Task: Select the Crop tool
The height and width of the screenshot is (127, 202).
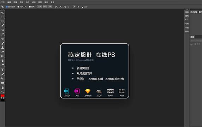Action: click(x=2, y=30)
